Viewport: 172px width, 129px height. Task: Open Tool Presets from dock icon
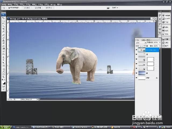pos(160,24)
